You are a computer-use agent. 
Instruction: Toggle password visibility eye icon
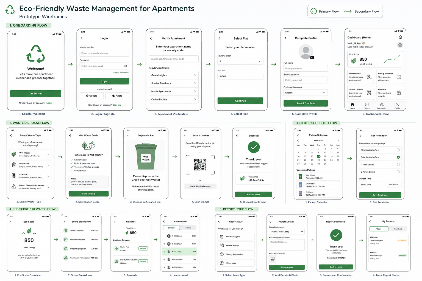(126, 66)
